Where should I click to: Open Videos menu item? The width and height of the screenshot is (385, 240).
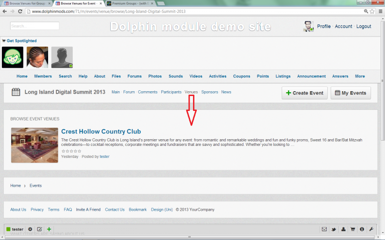[196, 76]
